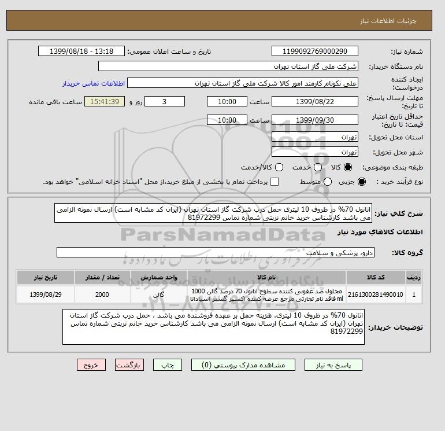Select the کالا radio button

348,167
